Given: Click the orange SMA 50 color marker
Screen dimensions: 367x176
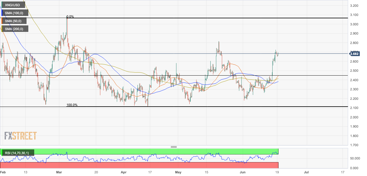Looking at the screenshot, I should (2, 21).
